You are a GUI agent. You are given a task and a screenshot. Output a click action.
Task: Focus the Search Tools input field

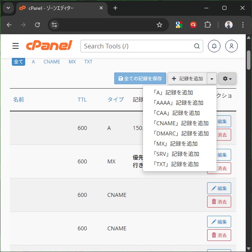pos(138,46)
